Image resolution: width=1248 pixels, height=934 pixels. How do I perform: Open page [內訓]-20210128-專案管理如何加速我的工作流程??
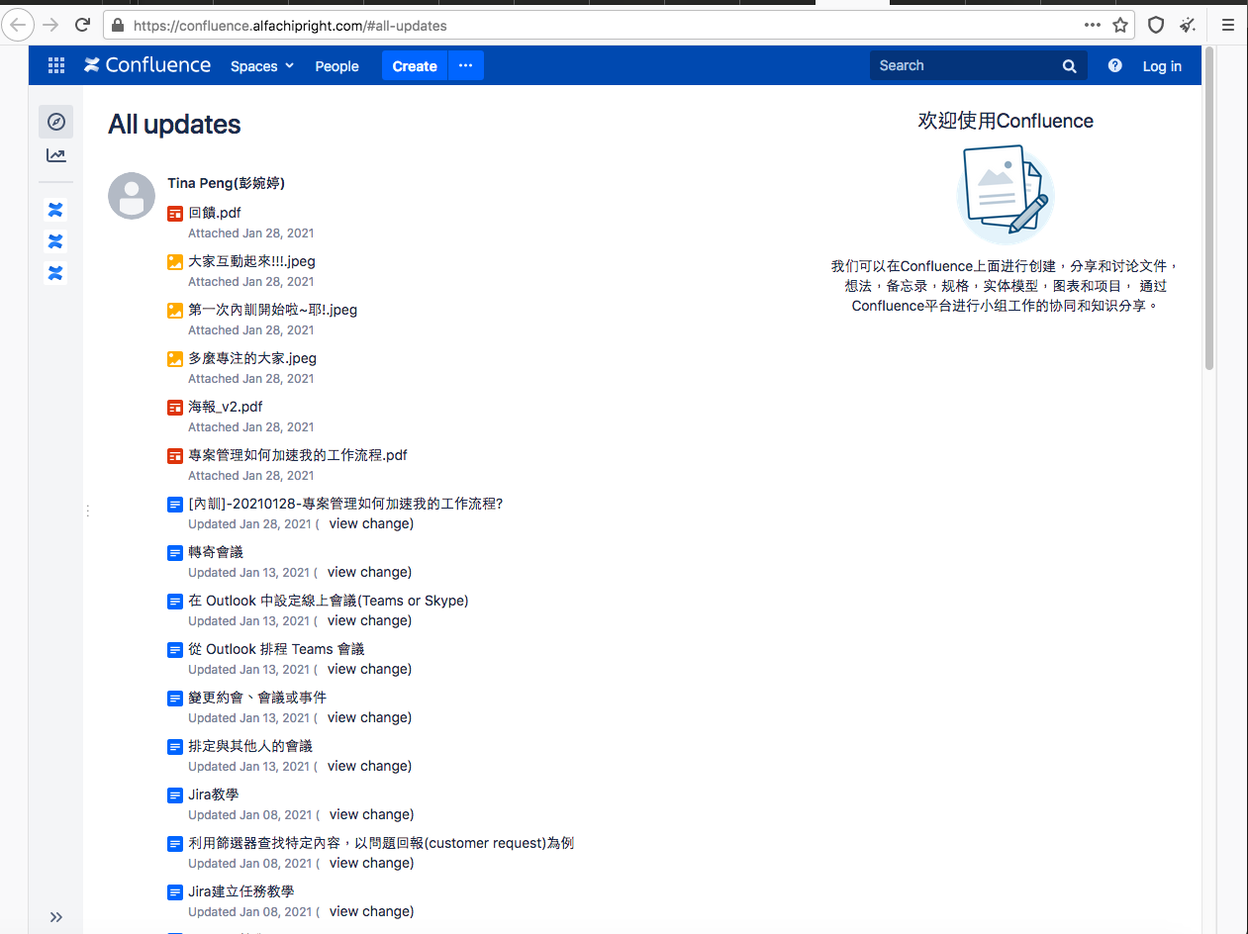pyautogui.click(x=345, y=504)
